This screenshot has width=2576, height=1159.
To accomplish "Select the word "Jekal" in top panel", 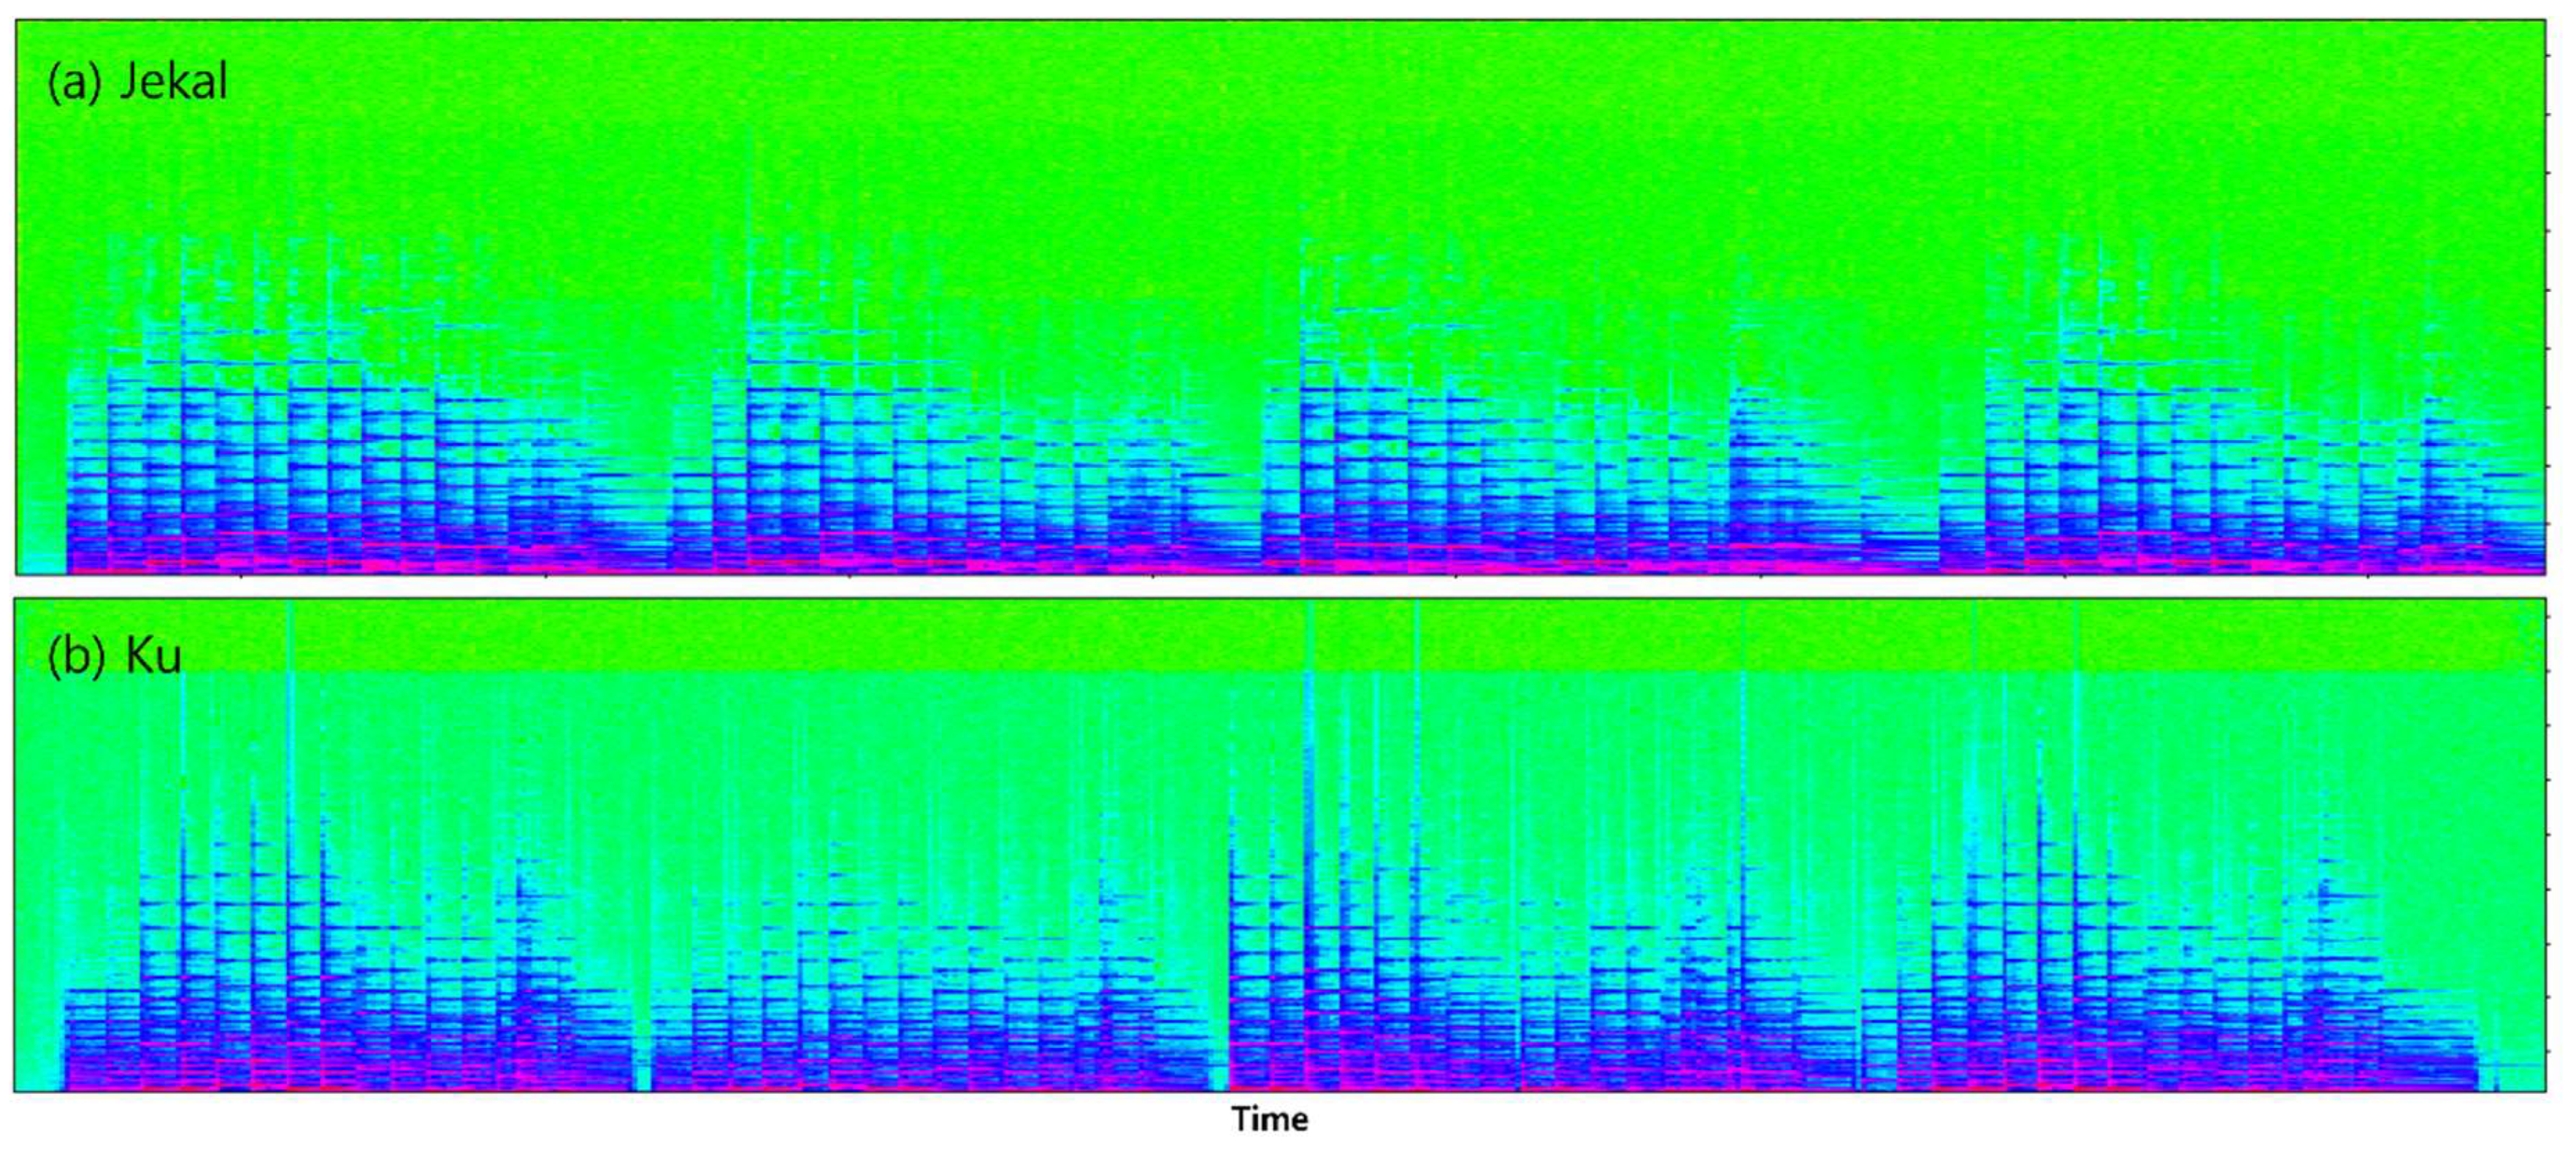I will click(173, 81).
